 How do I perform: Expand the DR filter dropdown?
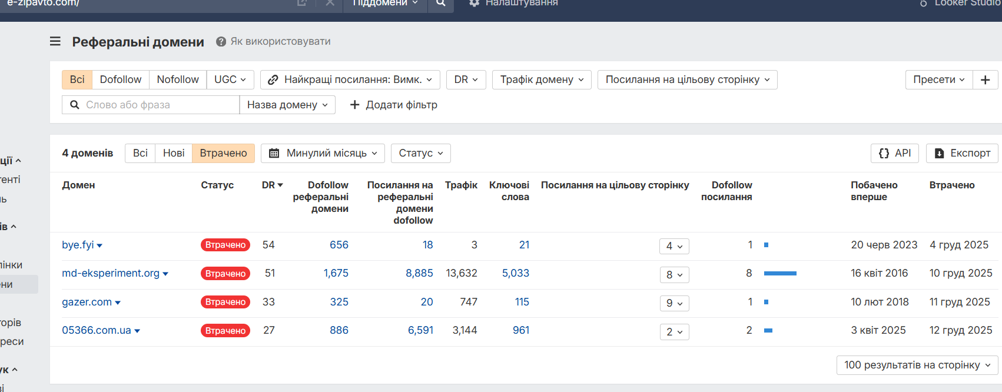tap(466, 79)
